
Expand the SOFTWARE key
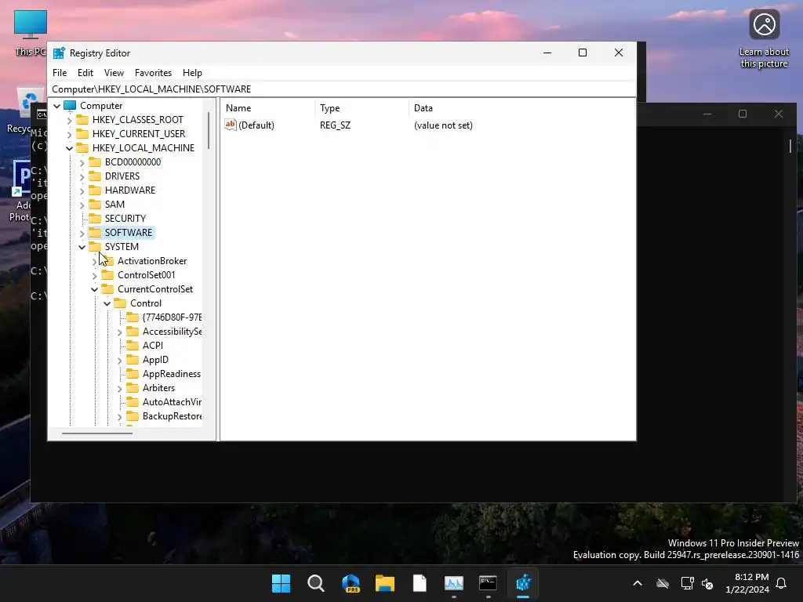click(82, 234)
